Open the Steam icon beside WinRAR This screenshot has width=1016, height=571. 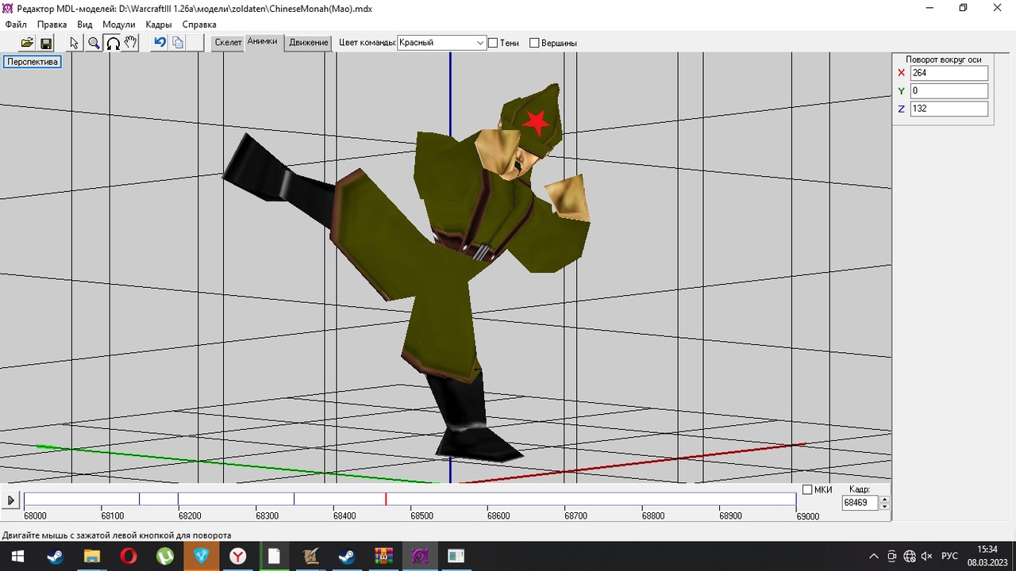click(x=347, y=556)
